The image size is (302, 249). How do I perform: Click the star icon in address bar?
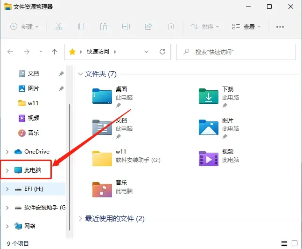click(72, 52)
